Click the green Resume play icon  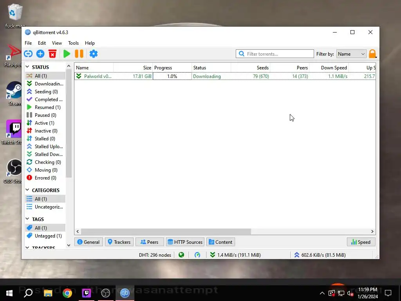pos(67,54)
